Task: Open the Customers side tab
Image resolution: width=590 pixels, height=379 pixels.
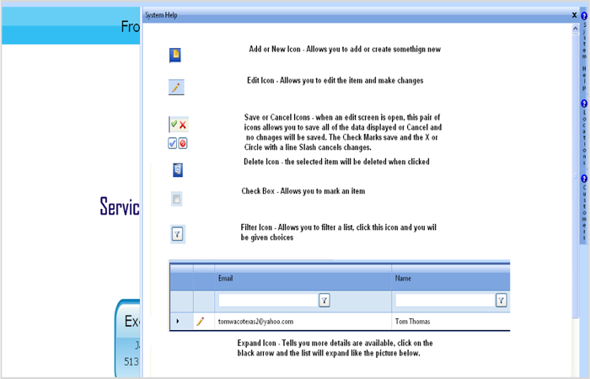Action: [584, 208]
